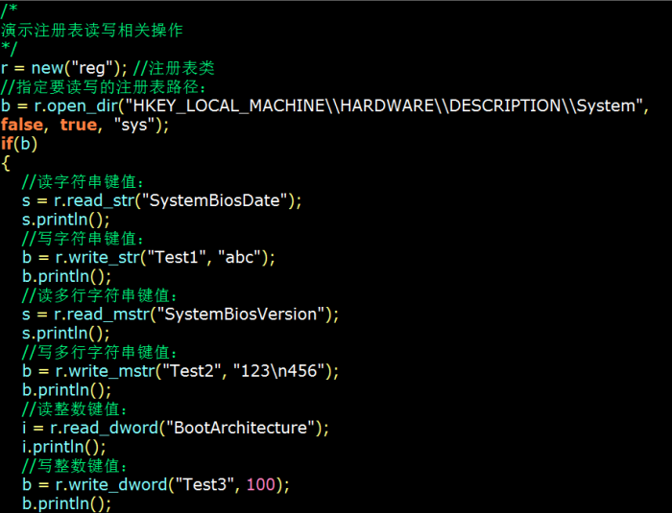Click the "Test3" key name string

pyautogui.click(x=204, y=484)
